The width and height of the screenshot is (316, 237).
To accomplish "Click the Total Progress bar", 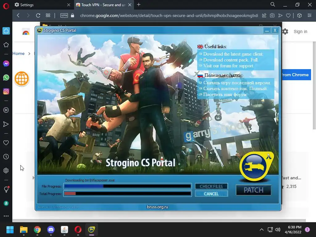I will (x=127, y=194).
